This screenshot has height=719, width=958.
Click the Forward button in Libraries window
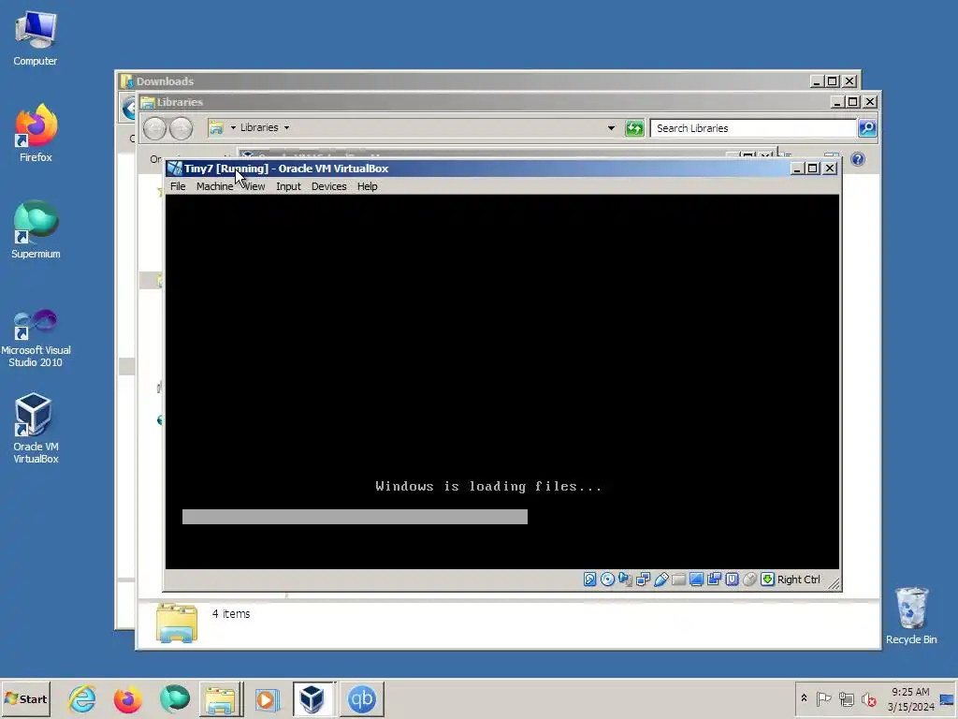181,128
